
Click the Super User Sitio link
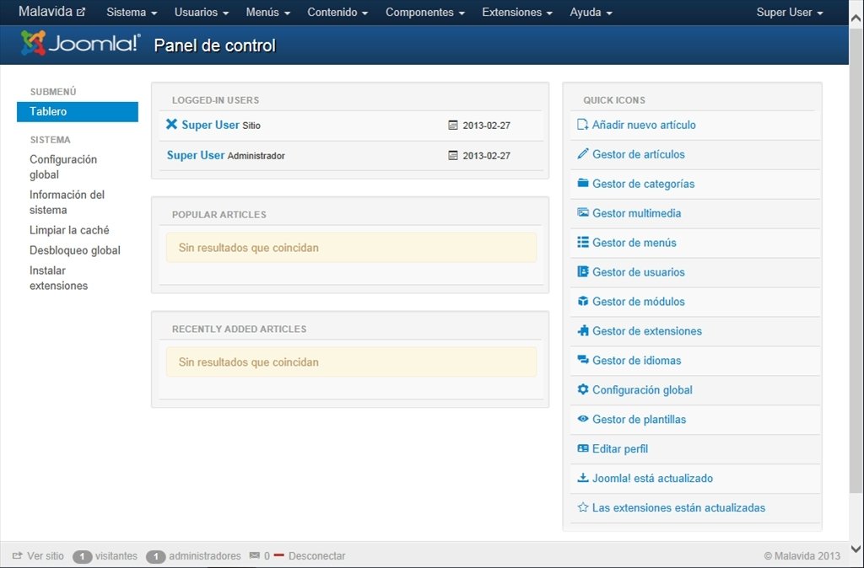tap(210, 125)
